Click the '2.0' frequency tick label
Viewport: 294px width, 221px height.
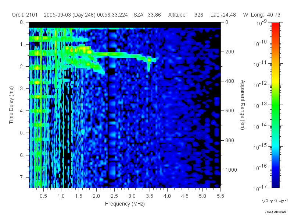click(x=96, y=196)
